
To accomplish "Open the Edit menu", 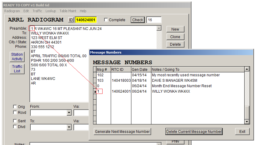I will 26,11.
